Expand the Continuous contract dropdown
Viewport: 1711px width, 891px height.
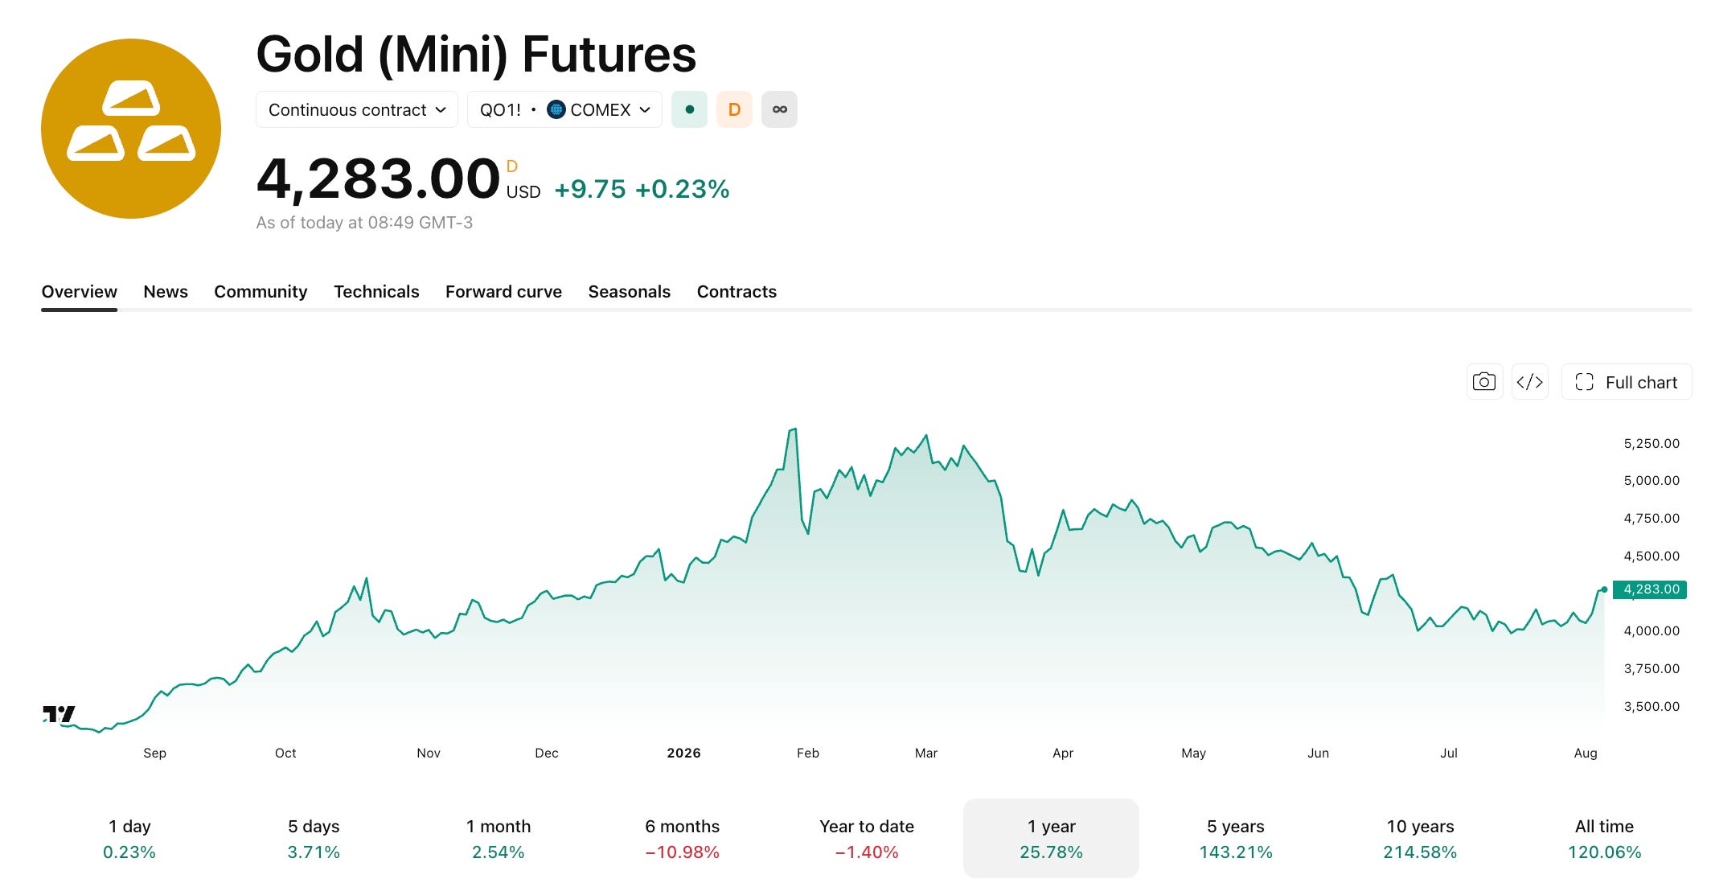[x=357, y=109]
